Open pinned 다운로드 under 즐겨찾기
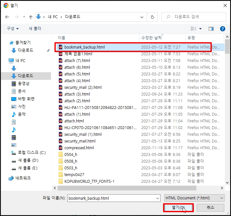231x216 pixels. tap(22, 50)
